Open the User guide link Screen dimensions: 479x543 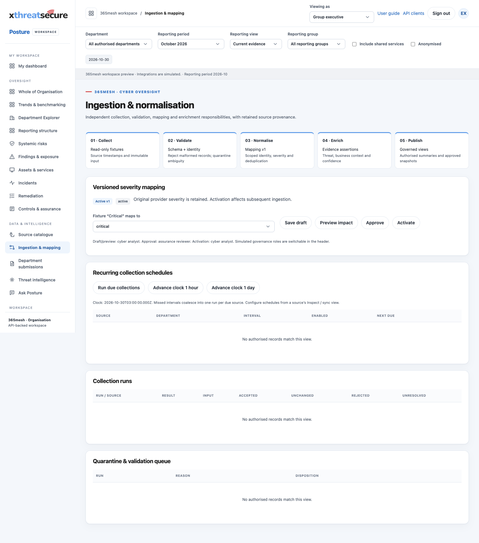pos(388,13)
